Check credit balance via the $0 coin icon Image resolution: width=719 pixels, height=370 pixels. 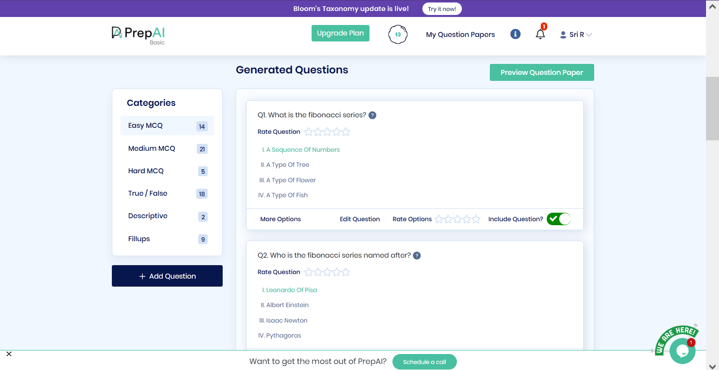[x=397, y=34]
